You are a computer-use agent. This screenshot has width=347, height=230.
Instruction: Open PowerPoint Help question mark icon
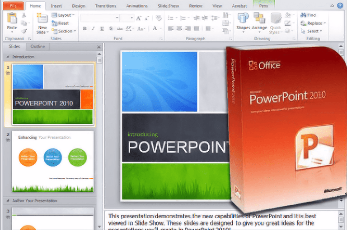(339, 6)
